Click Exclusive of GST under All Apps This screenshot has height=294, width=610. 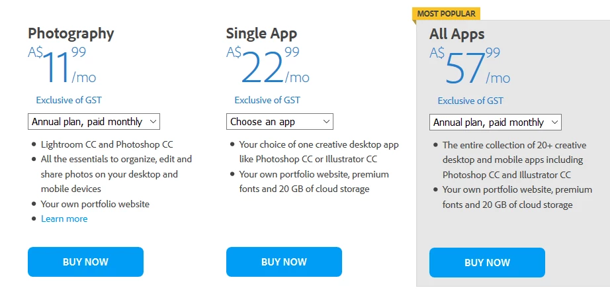[470, 101]
